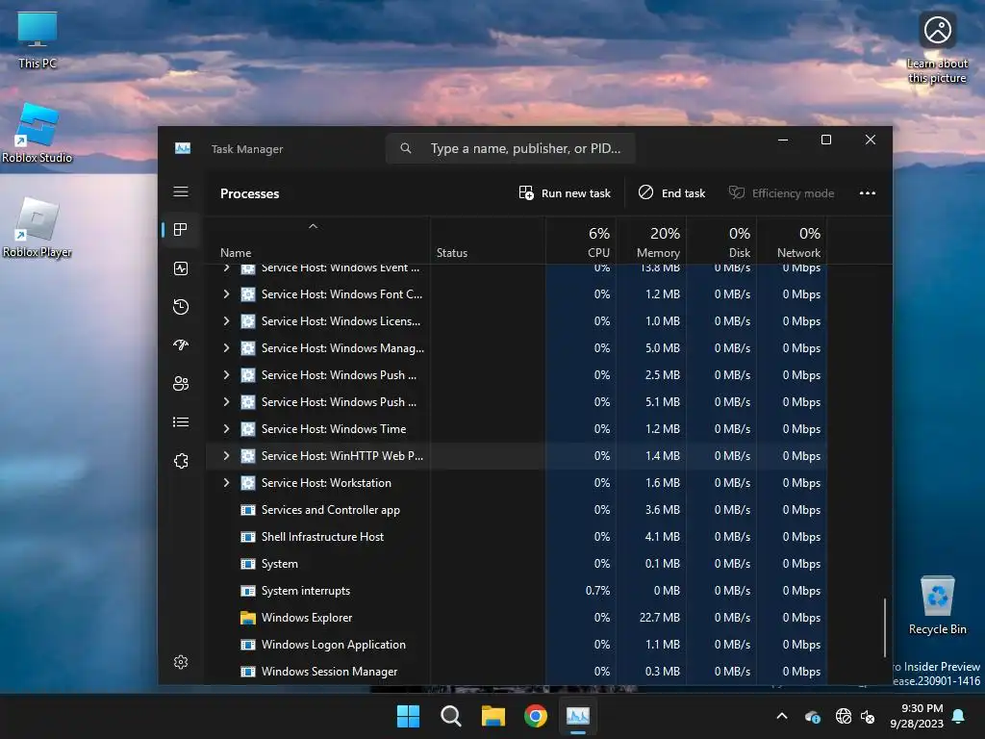Select Windows Logon Application process

click(x=516, y=645)
